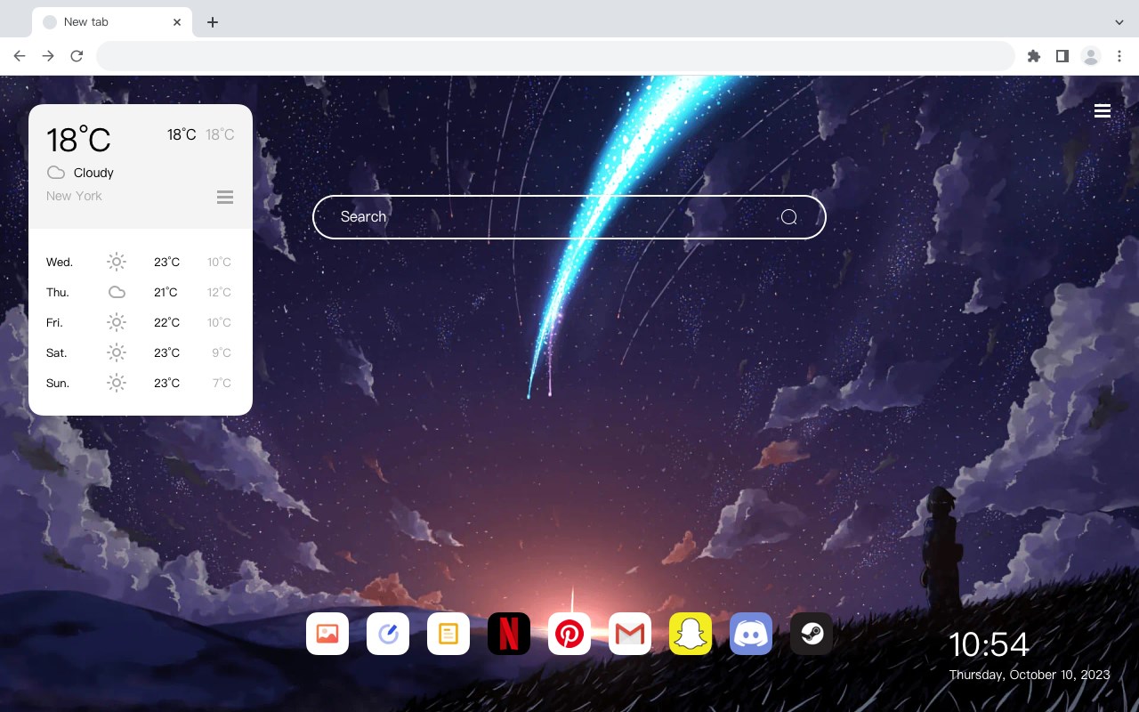The height and width of the screenshot is (712, 1139).
Task: Click the cloud icon beside Cloudy
Action: click(56, 173)
